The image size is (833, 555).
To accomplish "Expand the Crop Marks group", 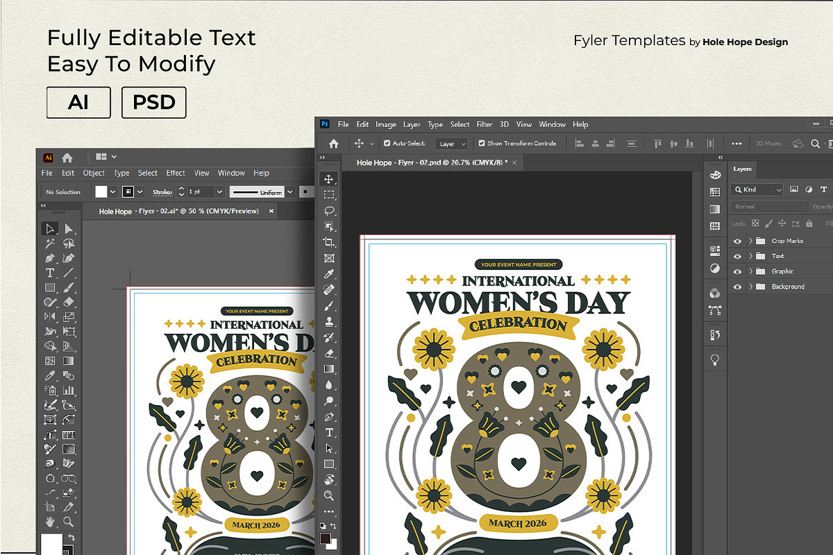I will tap(750, 241).
